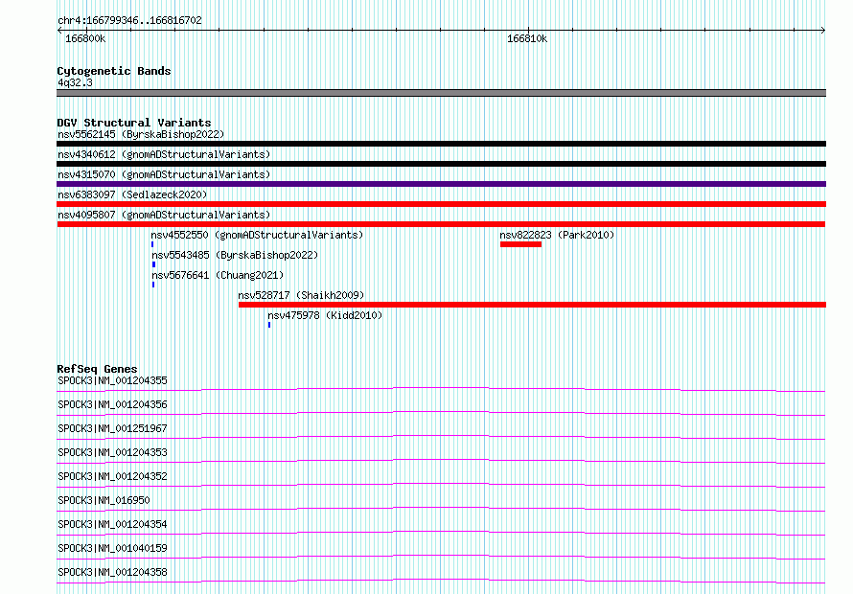Open SPOCK3|NM_016950 transcript label
The image size is (853, 594).
tap(104, 500)
